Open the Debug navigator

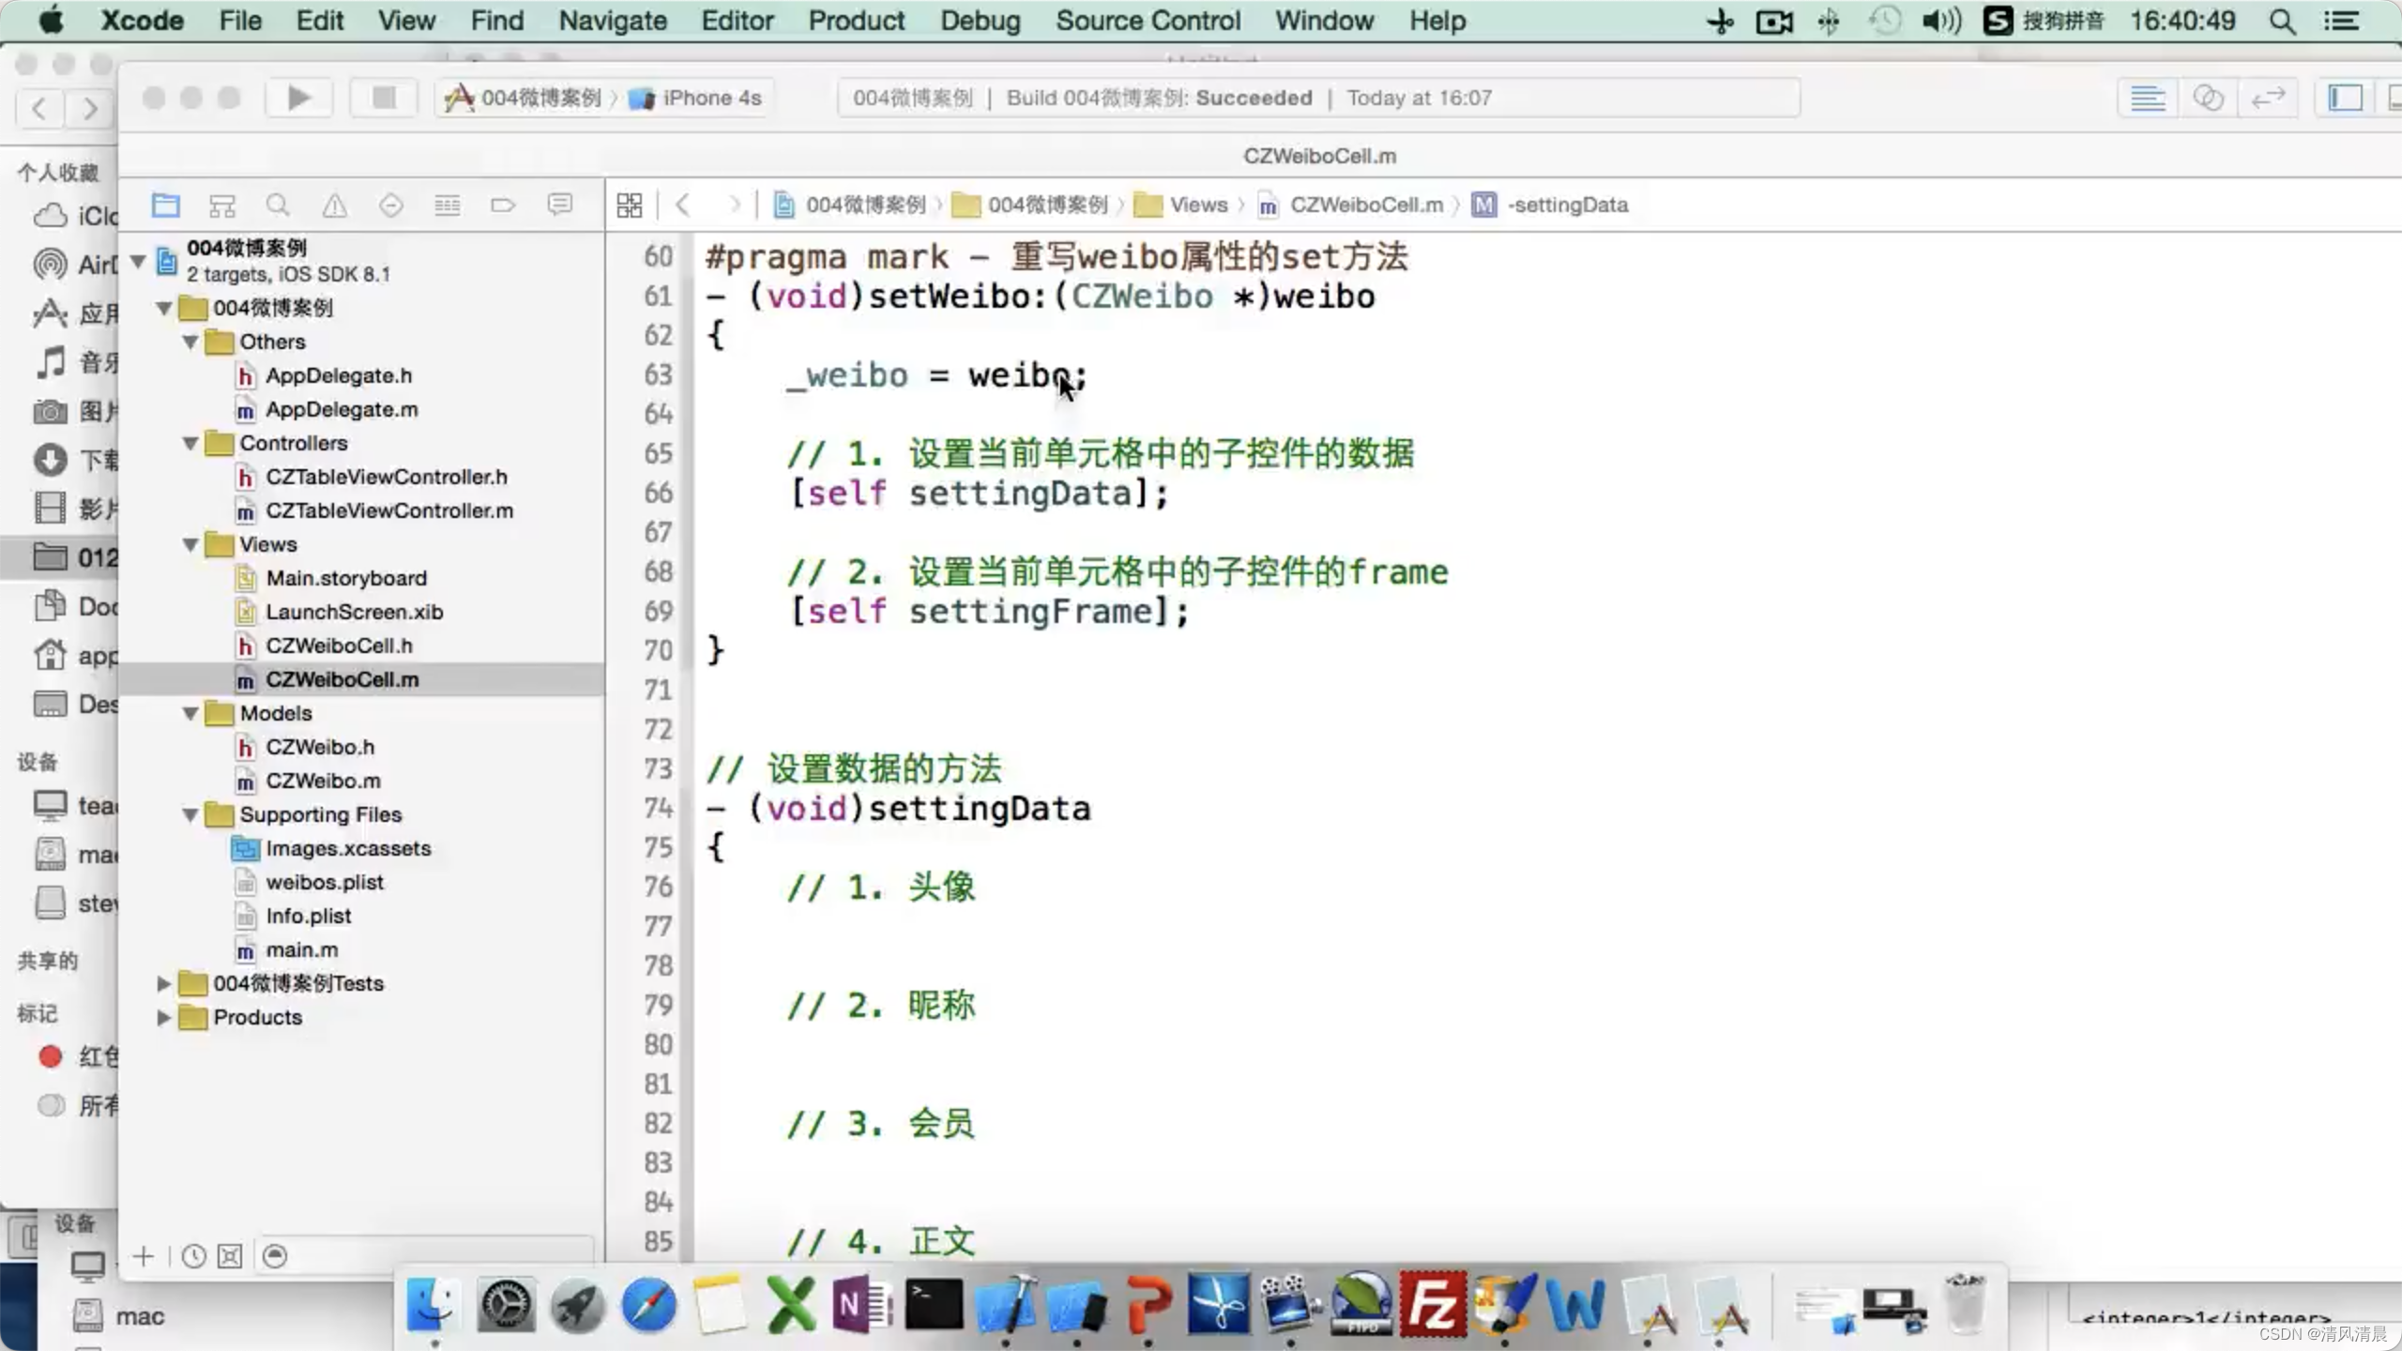pyautogui.click(x=448, y=205)
